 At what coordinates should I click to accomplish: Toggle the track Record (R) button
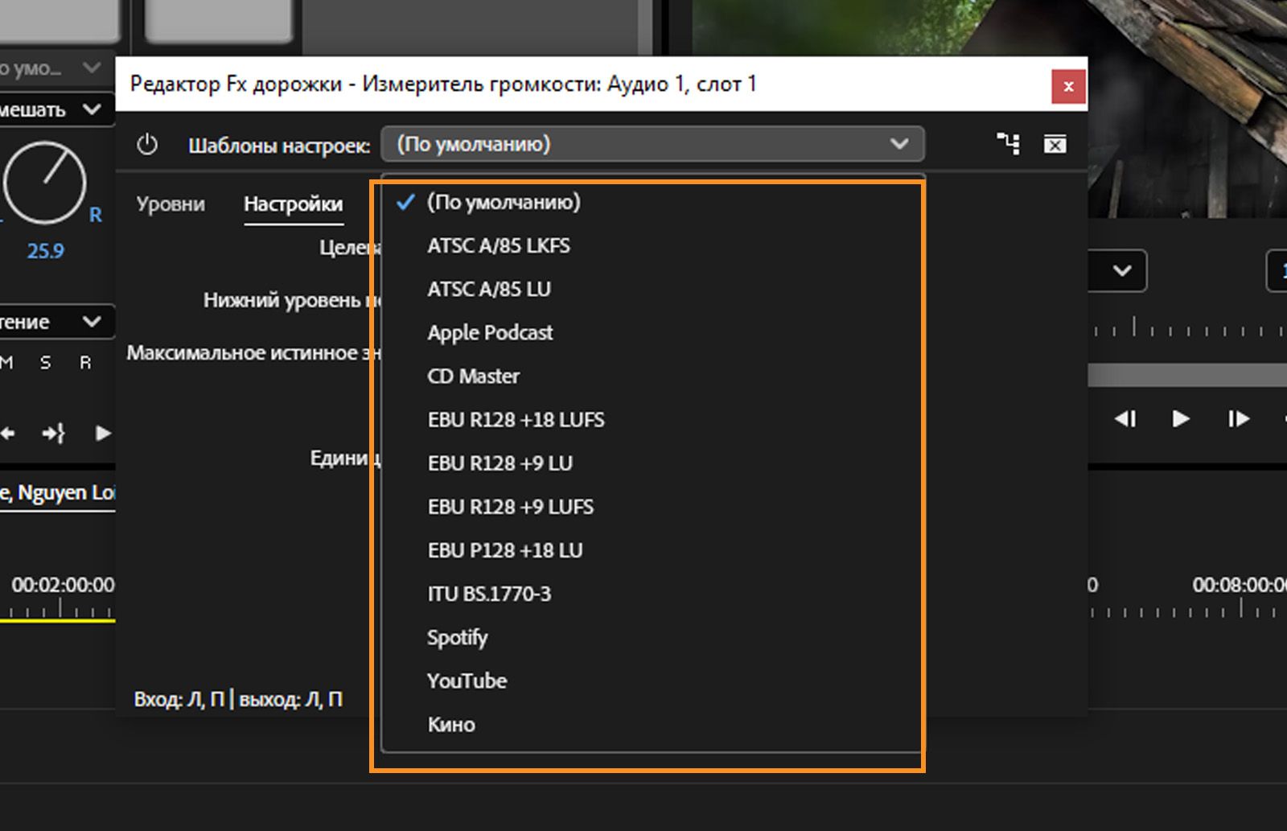pos(85,363)
